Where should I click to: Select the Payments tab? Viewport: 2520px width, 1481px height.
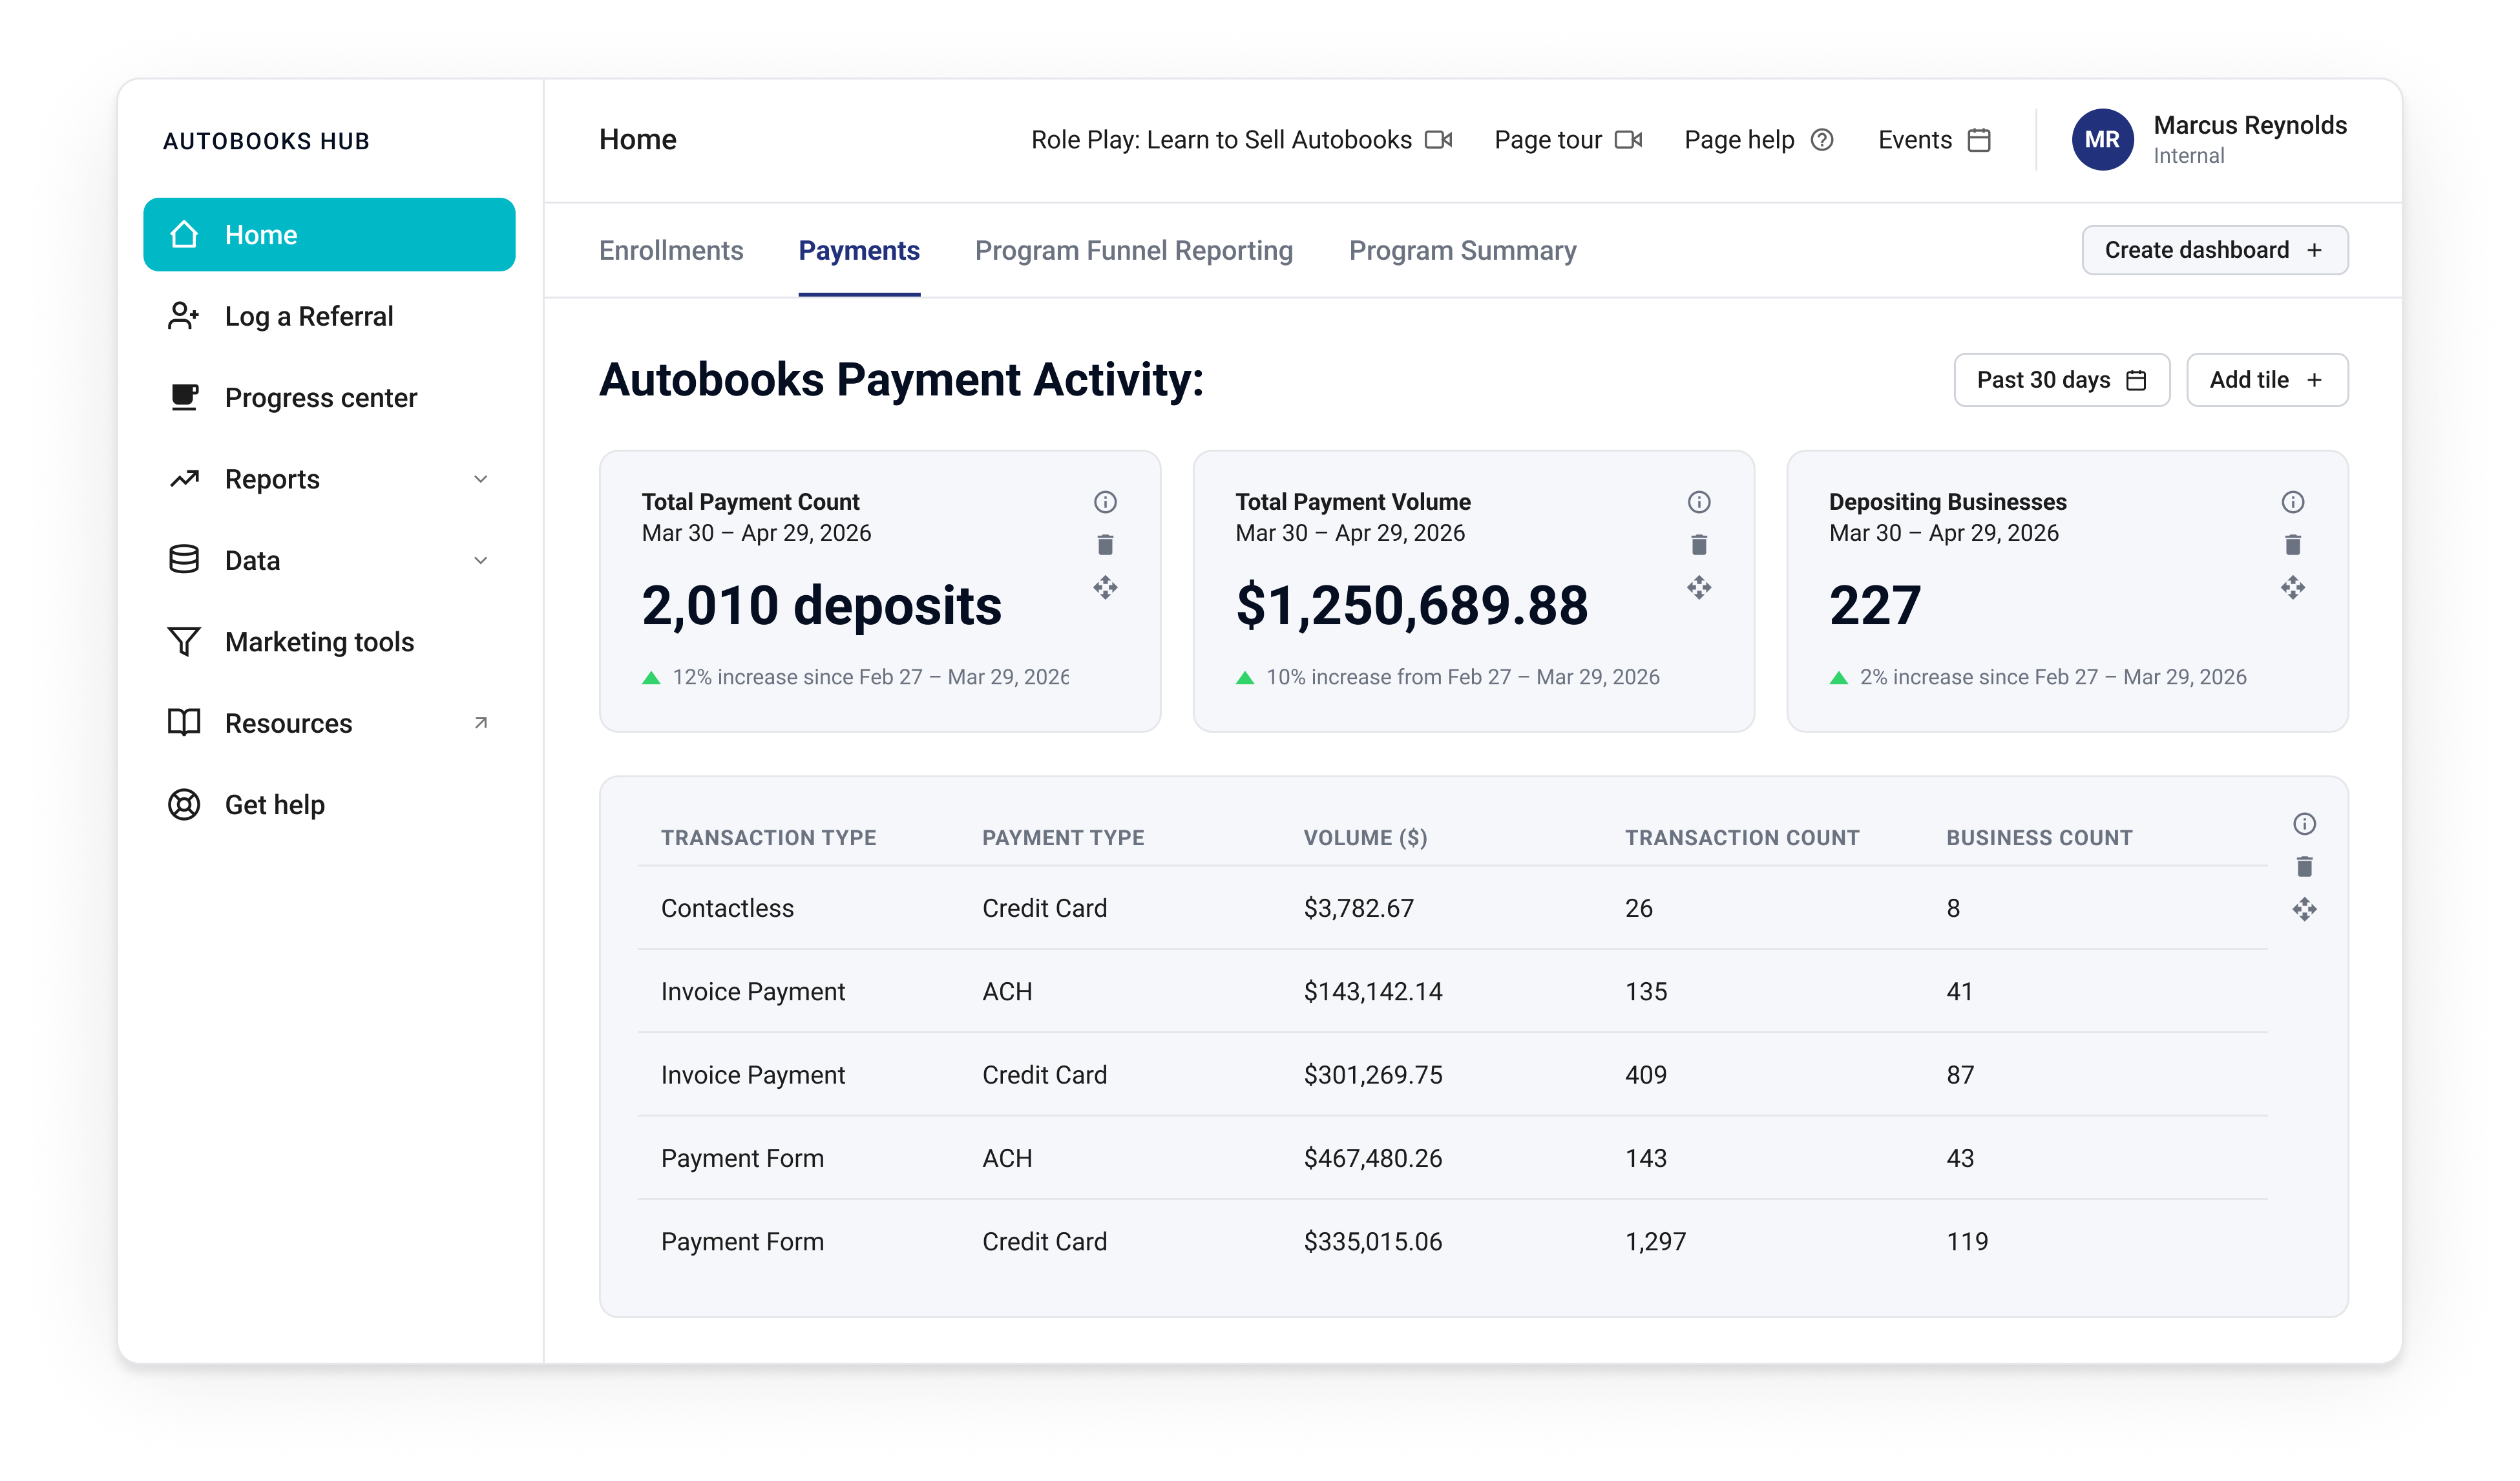(x=859, y=250)
